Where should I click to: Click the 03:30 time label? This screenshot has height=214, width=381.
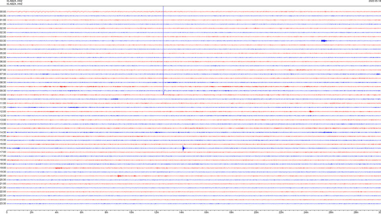pos(3,41)
